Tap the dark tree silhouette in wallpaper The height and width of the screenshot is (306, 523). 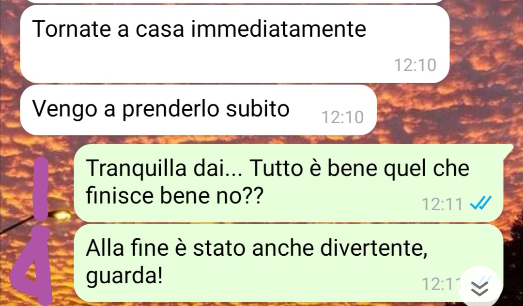(x=513, y=260)
